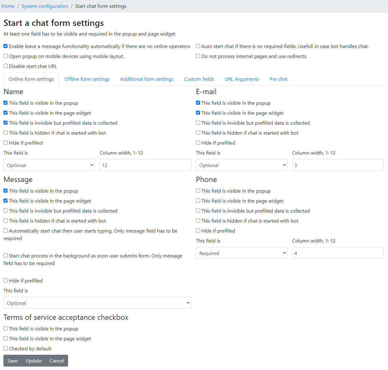Select the URL Arguments tab
Screen dimensions: 388x370
click(242, 79)
